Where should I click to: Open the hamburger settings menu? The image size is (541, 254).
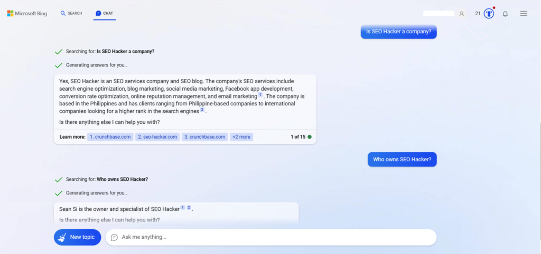[x=524, y=13]
